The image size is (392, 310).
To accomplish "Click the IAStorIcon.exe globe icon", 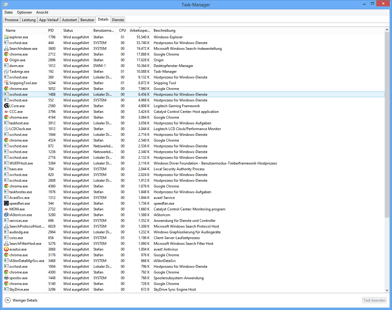I will (6, 215).
